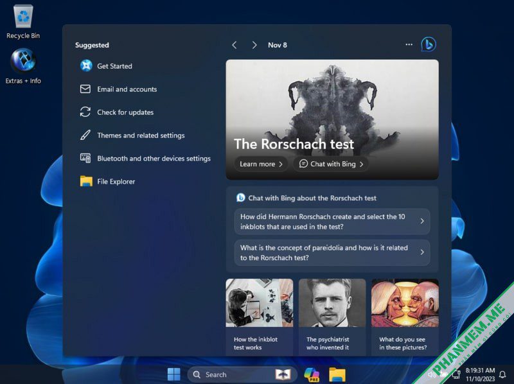Click the clock showing 8:19:31 AM

480,371
